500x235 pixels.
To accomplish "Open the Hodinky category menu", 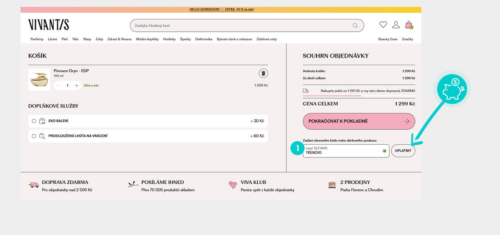I will 169,39.
